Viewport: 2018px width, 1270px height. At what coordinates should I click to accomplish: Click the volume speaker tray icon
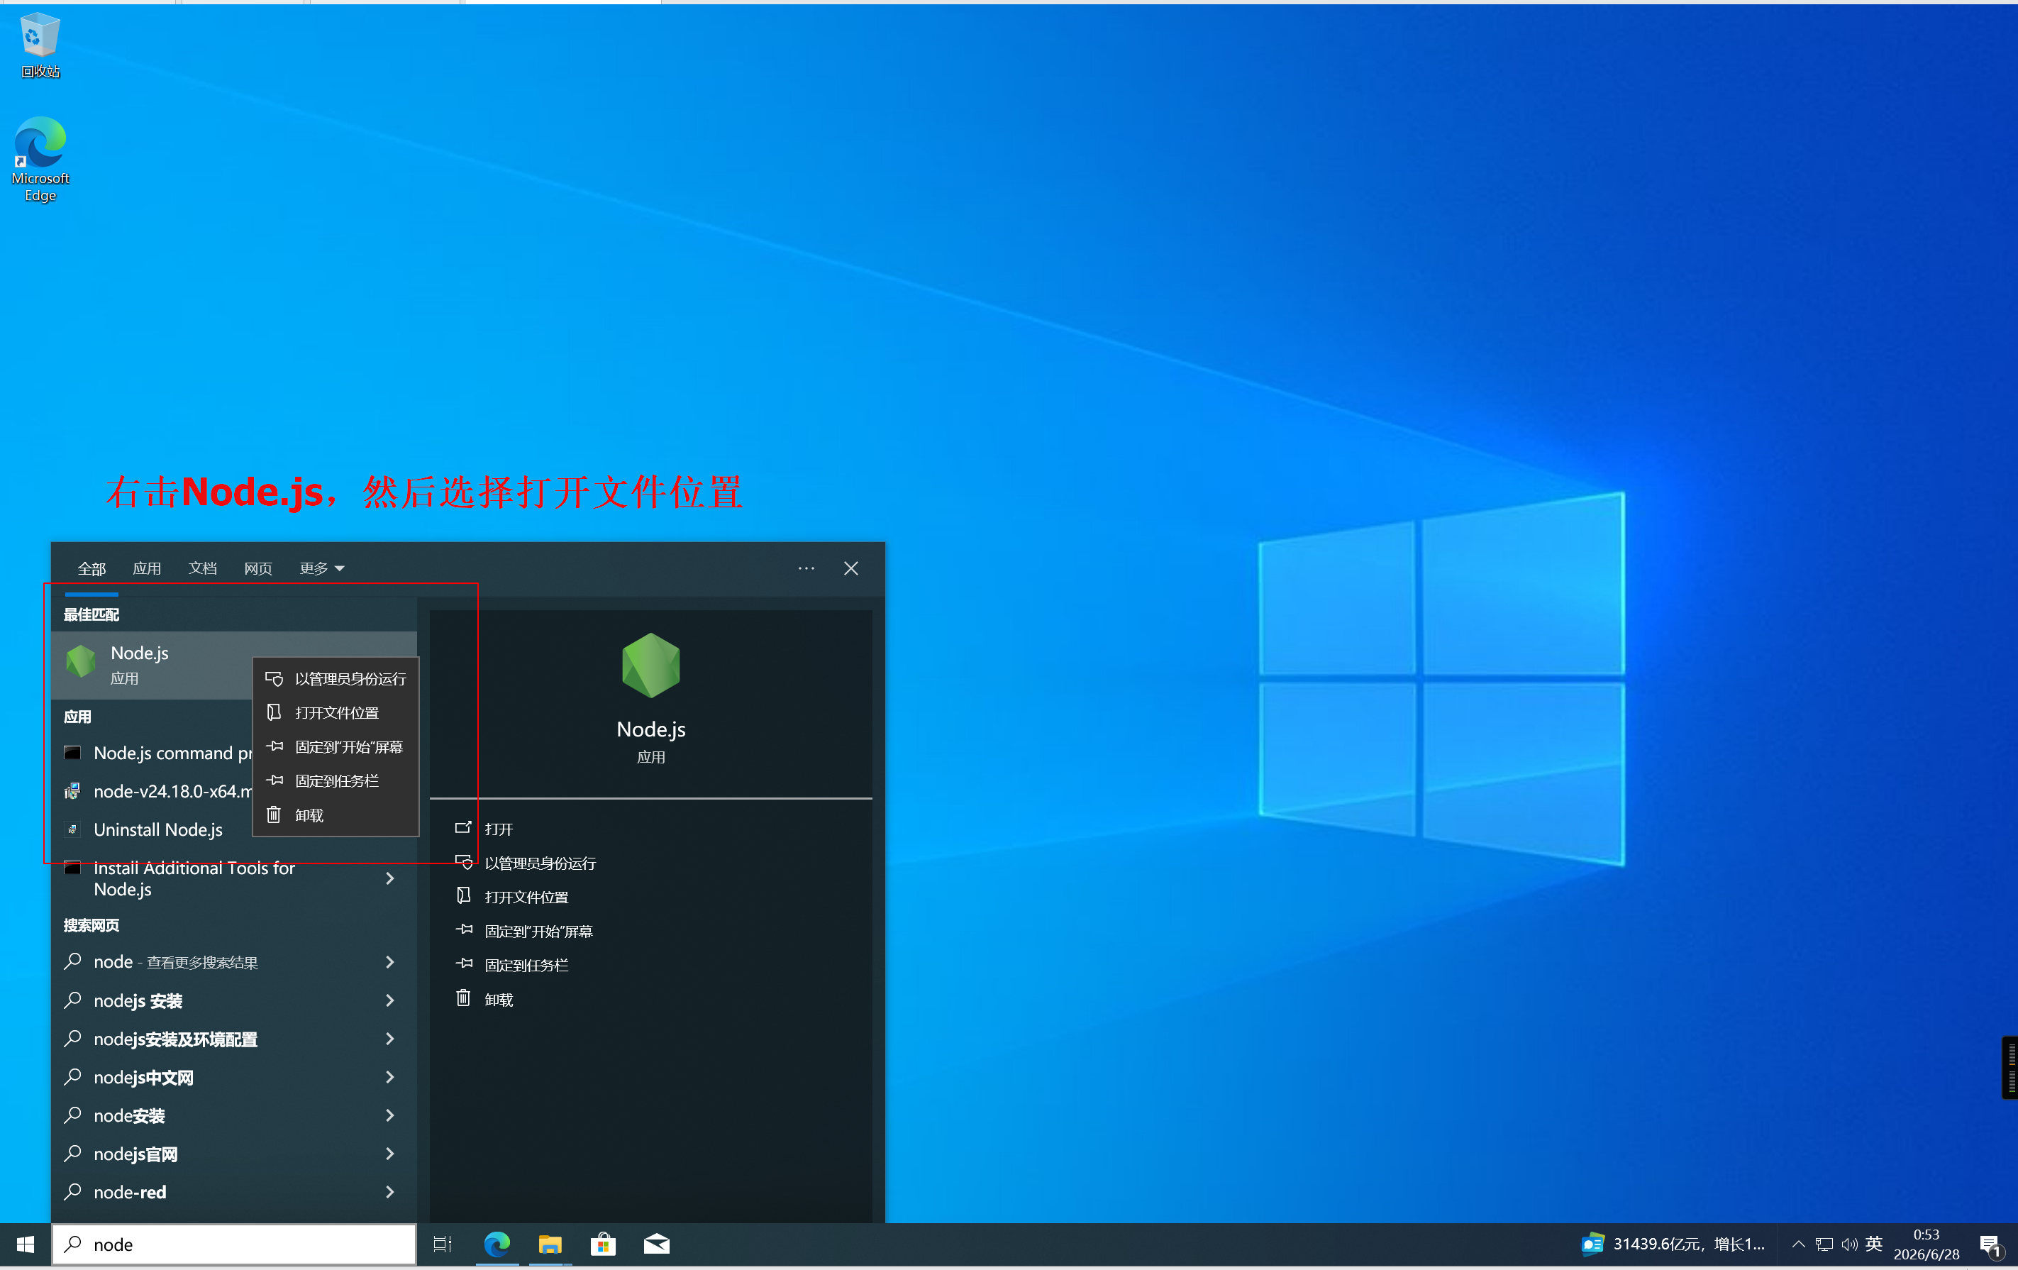pos(1848,1244)
